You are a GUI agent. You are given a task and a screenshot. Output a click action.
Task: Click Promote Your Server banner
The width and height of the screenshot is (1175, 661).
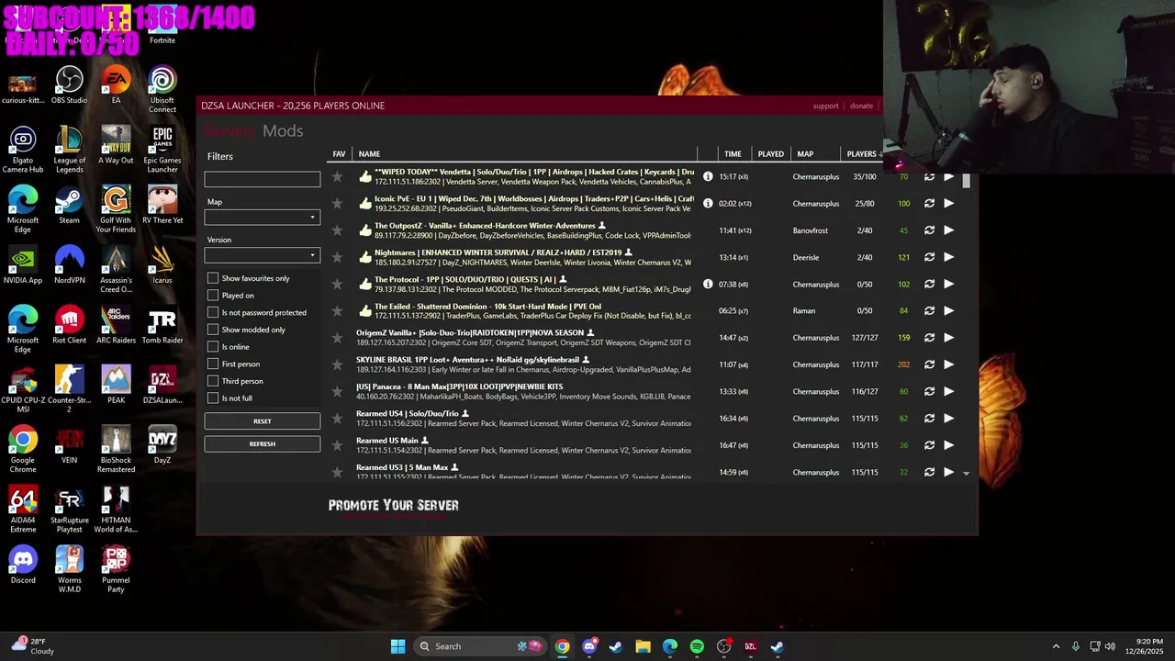tap(394, 506)
